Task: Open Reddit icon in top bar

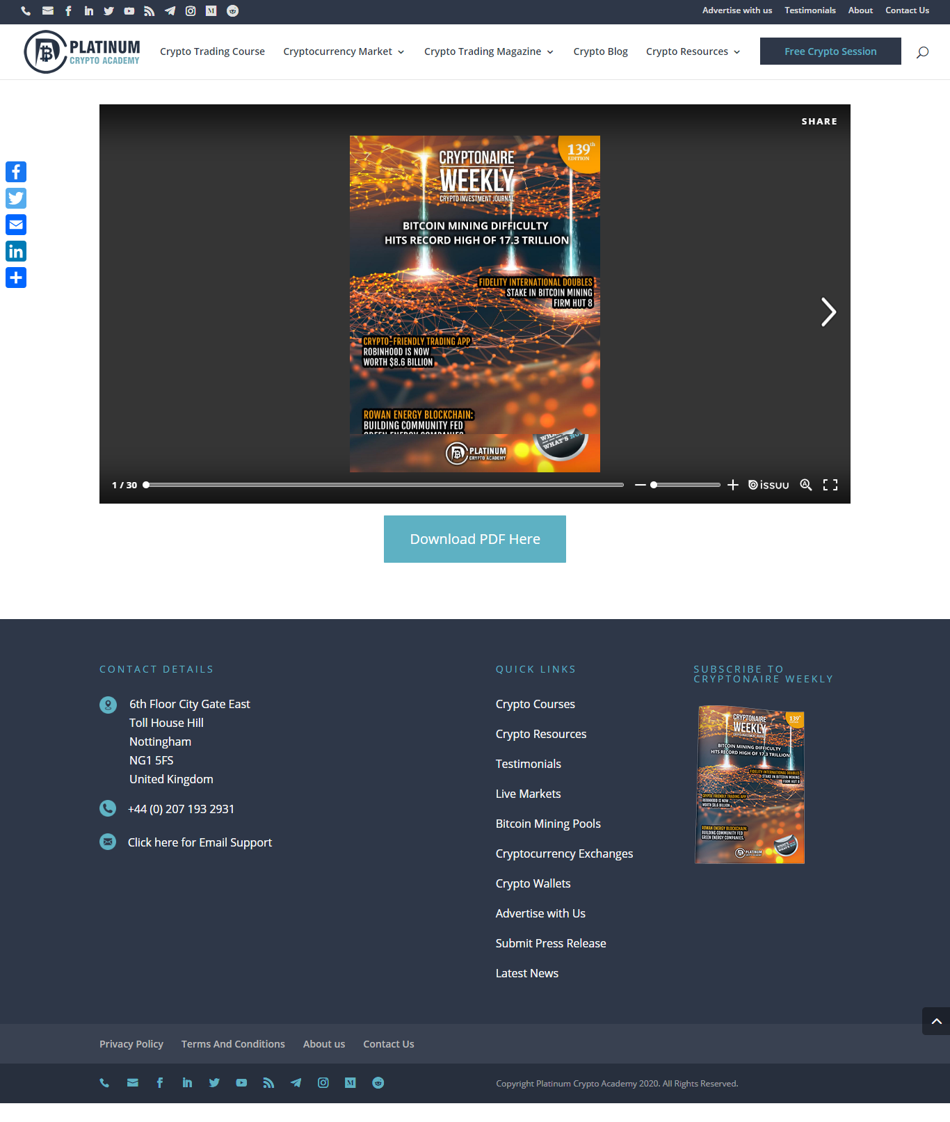Action: [233, 10]
